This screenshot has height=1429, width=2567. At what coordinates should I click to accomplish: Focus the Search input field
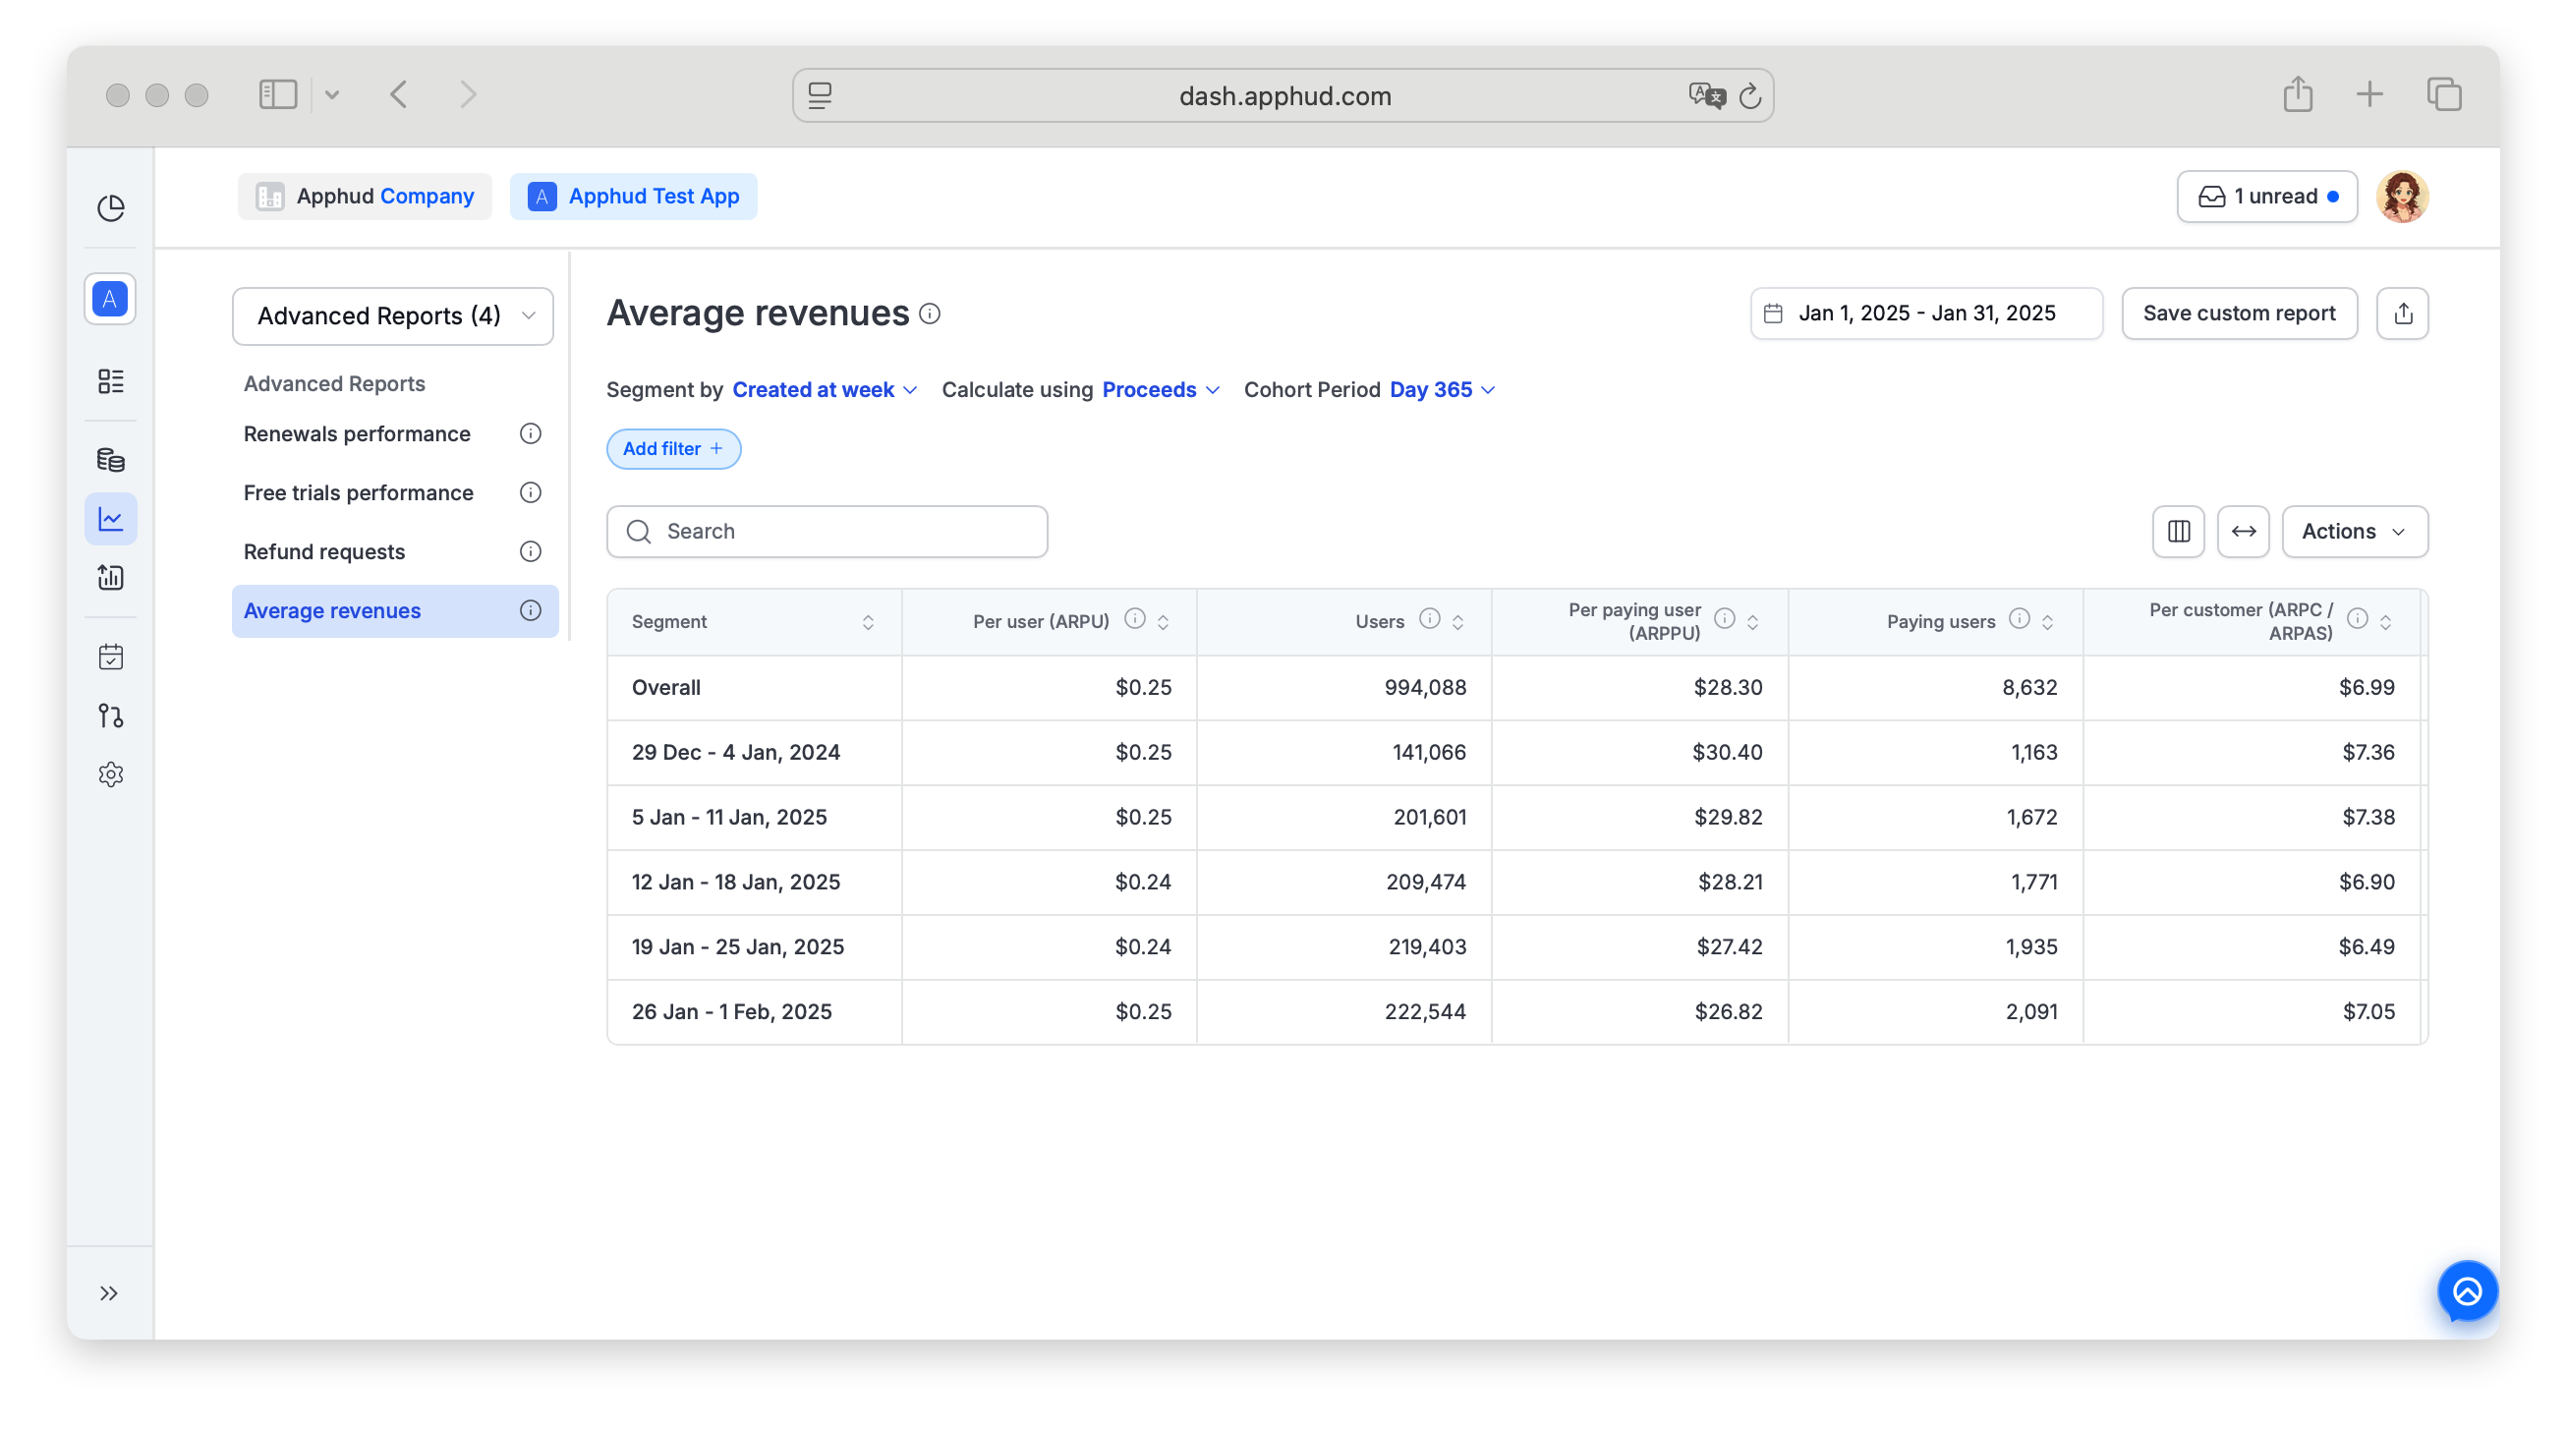pyautogui.click(x=827, y=531)
